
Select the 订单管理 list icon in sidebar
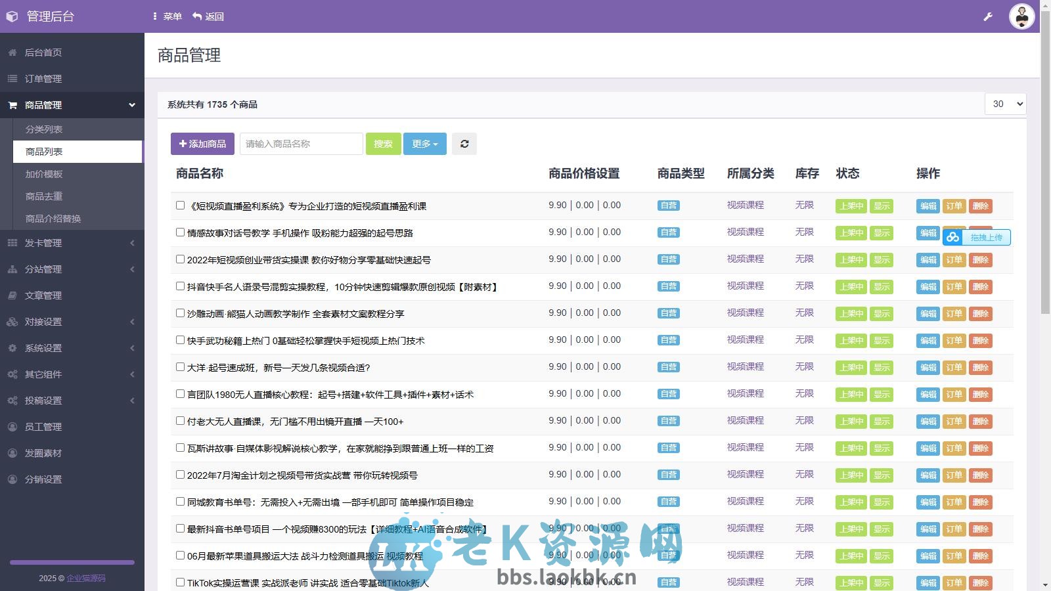coord(12,78)
